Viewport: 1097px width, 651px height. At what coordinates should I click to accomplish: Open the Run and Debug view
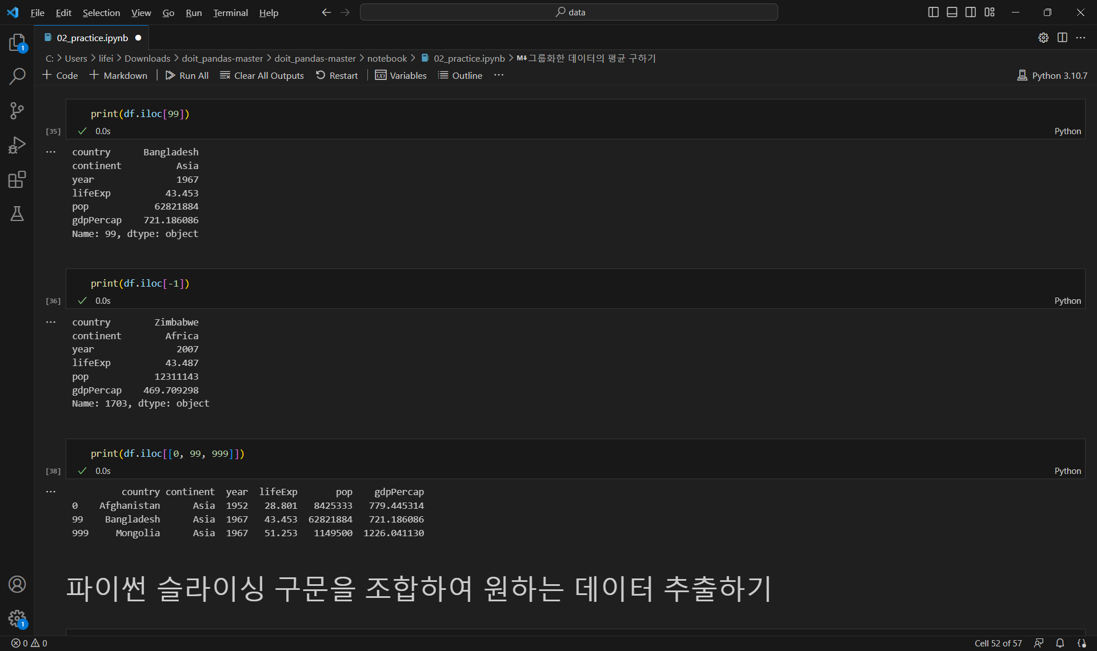tap(17, 145)
